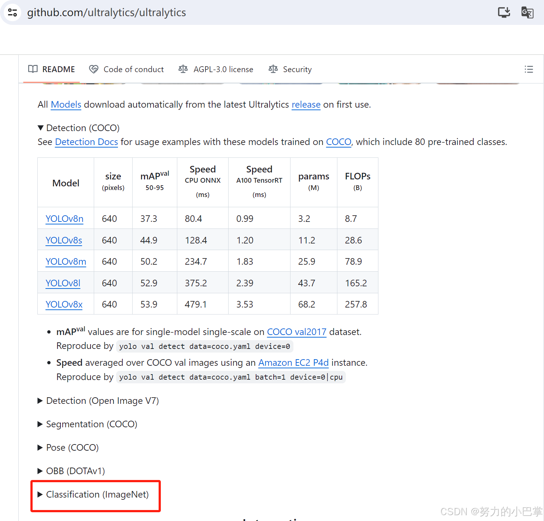Open the Amazon EC2 P4d link

[293, 363]
